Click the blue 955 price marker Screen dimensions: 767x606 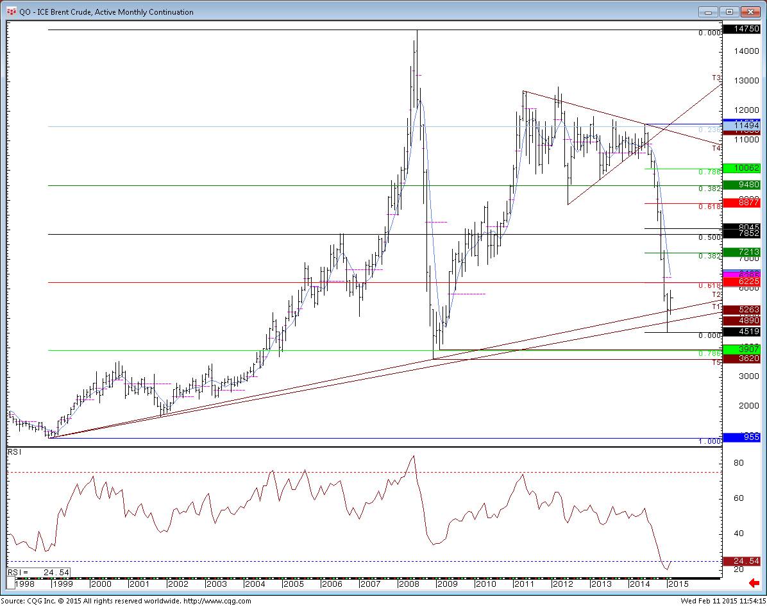pyautogui.click(x=741, y=437)
